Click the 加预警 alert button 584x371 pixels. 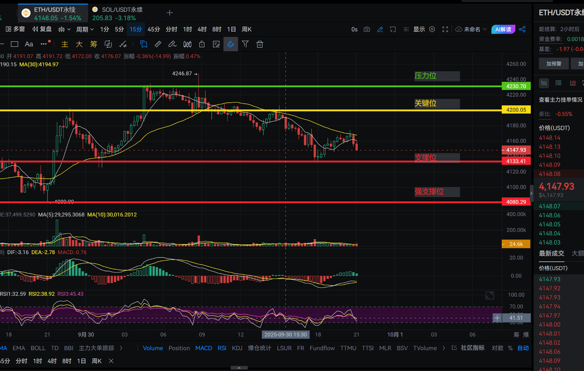coord(553,64)
